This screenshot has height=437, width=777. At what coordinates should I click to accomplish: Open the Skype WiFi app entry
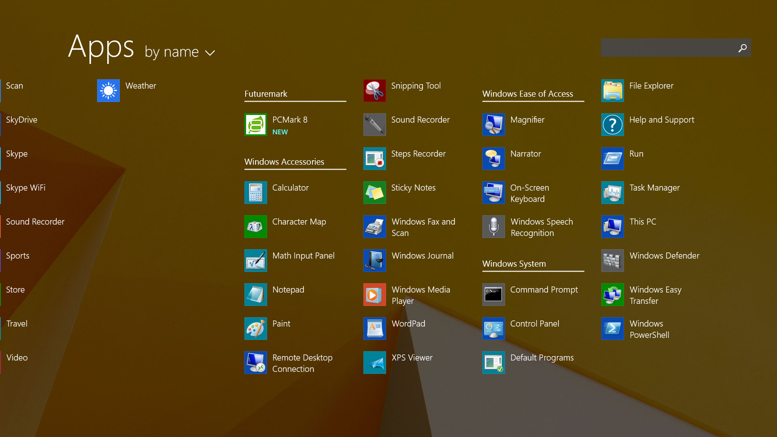coord(25,188)
